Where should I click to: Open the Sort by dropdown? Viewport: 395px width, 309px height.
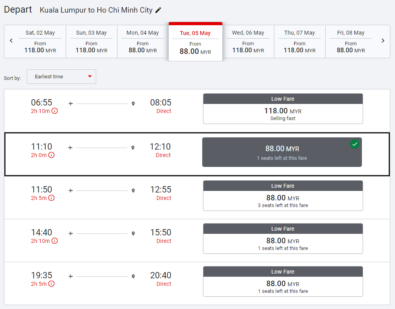pos(61,77)
